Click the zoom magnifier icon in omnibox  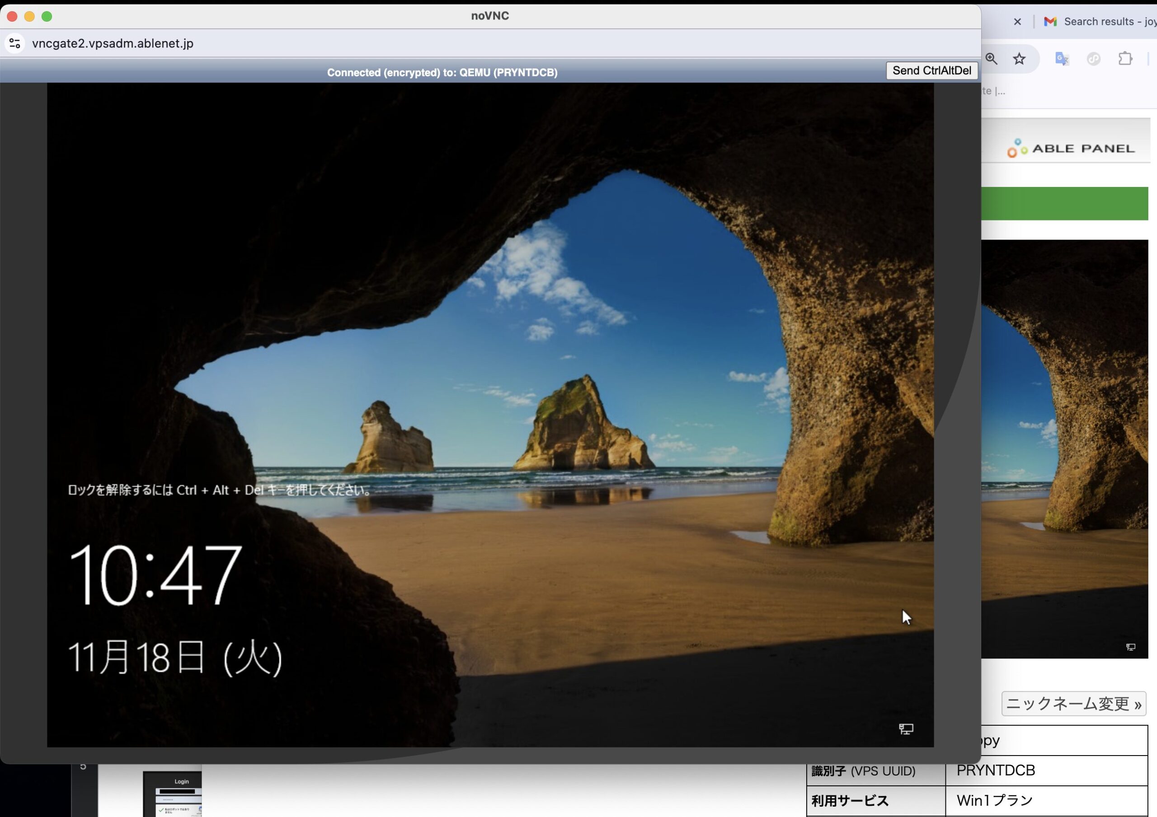click(x=991, y=59)
